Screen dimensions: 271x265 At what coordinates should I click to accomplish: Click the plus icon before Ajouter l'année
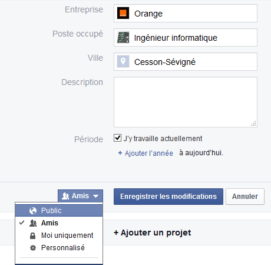coord(120,153)
